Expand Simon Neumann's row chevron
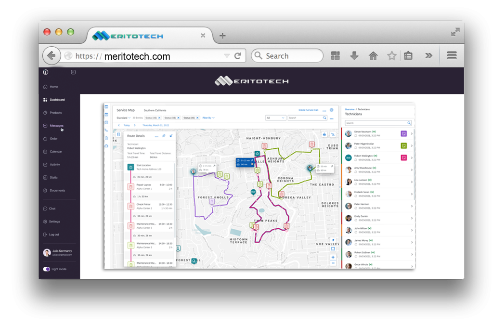Image resolution: width=493 pixels, height=326 pixels. tap(412, 133)
